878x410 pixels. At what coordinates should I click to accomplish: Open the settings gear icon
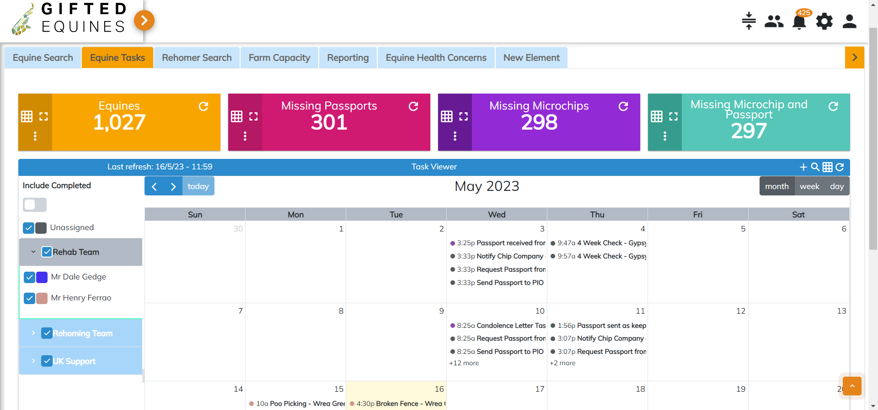point(824,21)
